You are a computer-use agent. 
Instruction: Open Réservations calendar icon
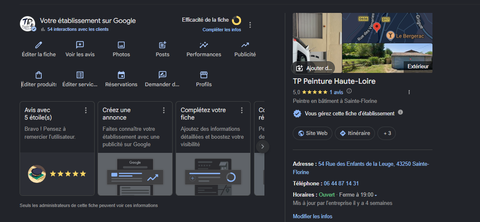[121, 75]
